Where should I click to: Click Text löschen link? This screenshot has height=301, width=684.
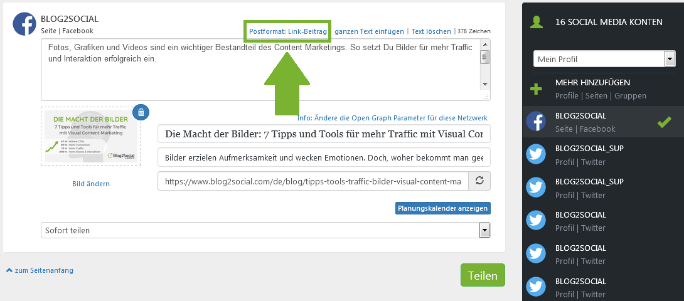(x=431, y=31)
